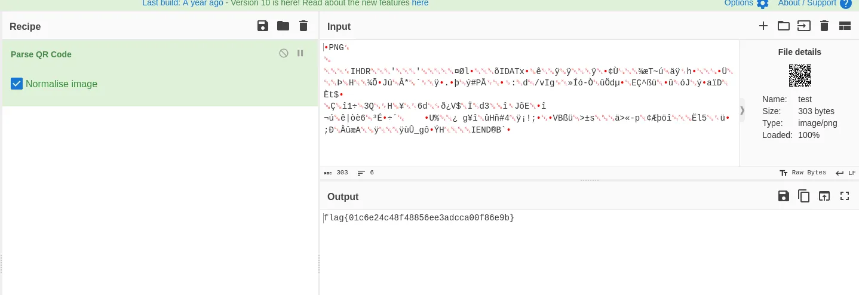Save the current recipe
The image size is (859, 295).
tap(262, 26)
